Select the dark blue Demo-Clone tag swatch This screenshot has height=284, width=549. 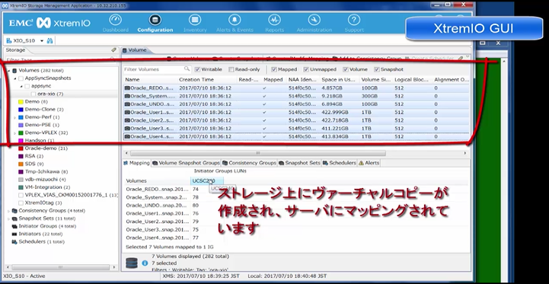[x=21, y=110]
